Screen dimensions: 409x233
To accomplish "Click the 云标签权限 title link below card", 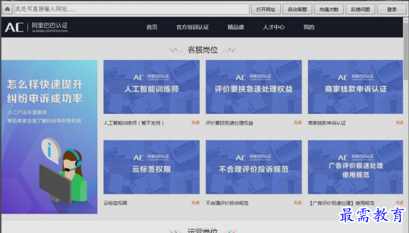I will pyautogui.click(x=115, y=203).
